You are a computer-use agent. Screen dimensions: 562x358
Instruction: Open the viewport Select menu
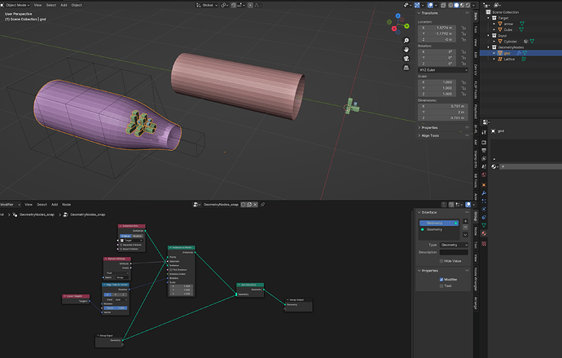click(x=50, y=5)
